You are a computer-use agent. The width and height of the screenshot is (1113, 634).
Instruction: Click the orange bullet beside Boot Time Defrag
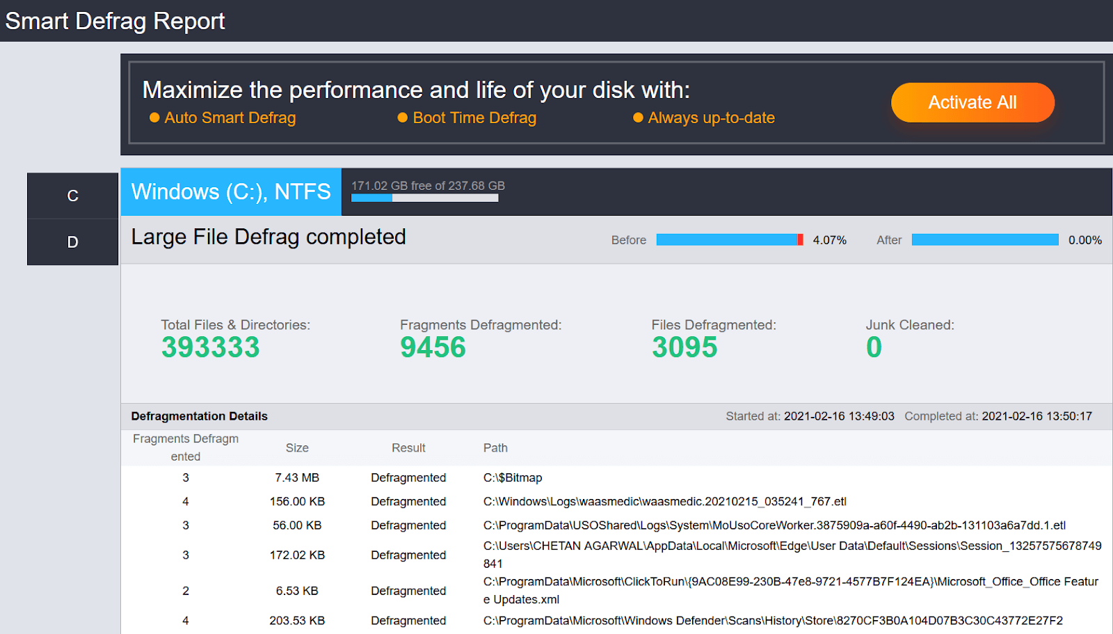click(402, 118)
